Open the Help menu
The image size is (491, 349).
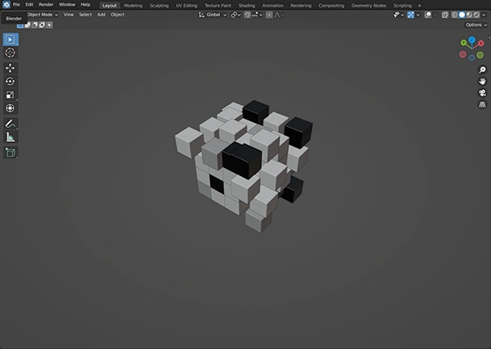[85, 5]
